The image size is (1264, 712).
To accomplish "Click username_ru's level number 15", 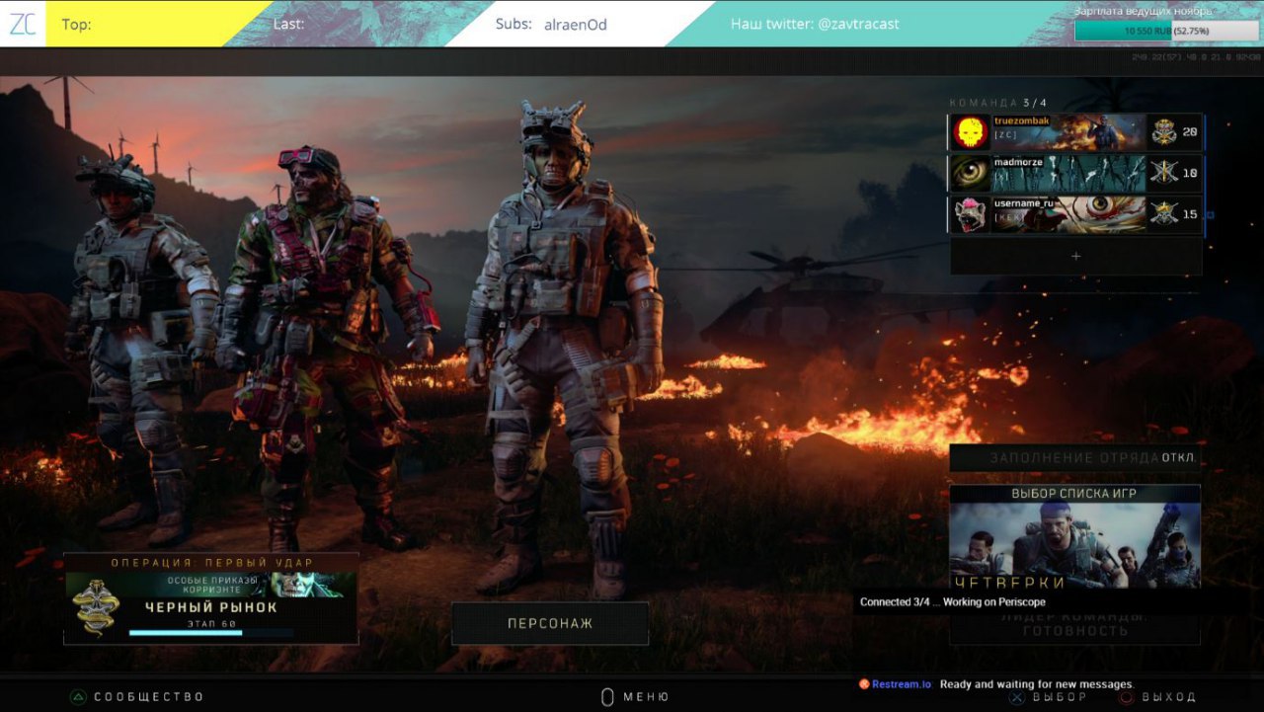I will pyautogui.click(x=1190, y=215).
